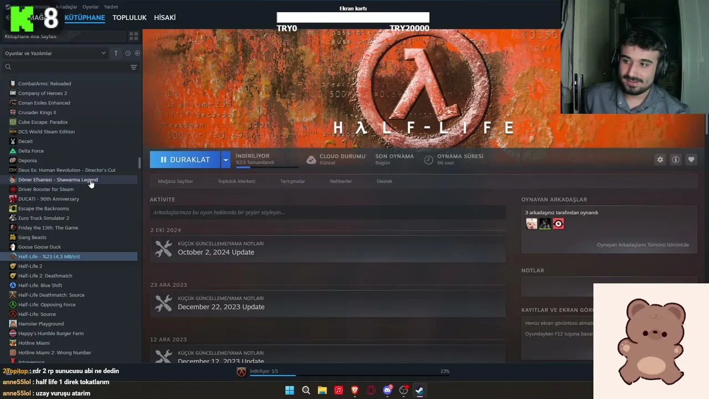Open the Windows Start menu
Screen dimensions: 709x399
(x=290, y=390)
